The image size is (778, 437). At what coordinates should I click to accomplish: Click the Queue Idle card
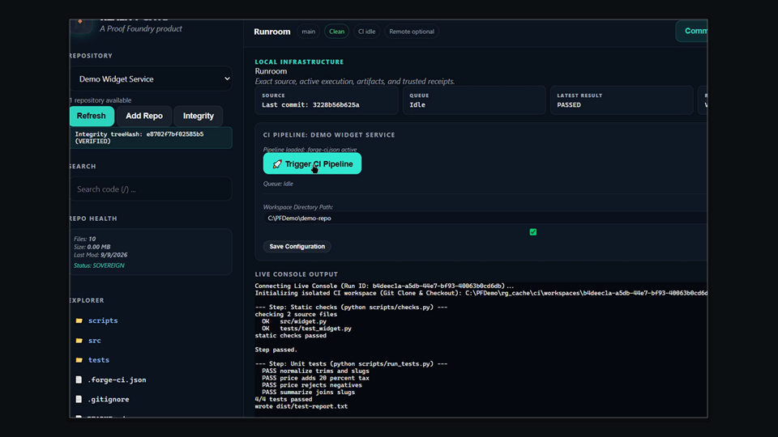(474, 100)
